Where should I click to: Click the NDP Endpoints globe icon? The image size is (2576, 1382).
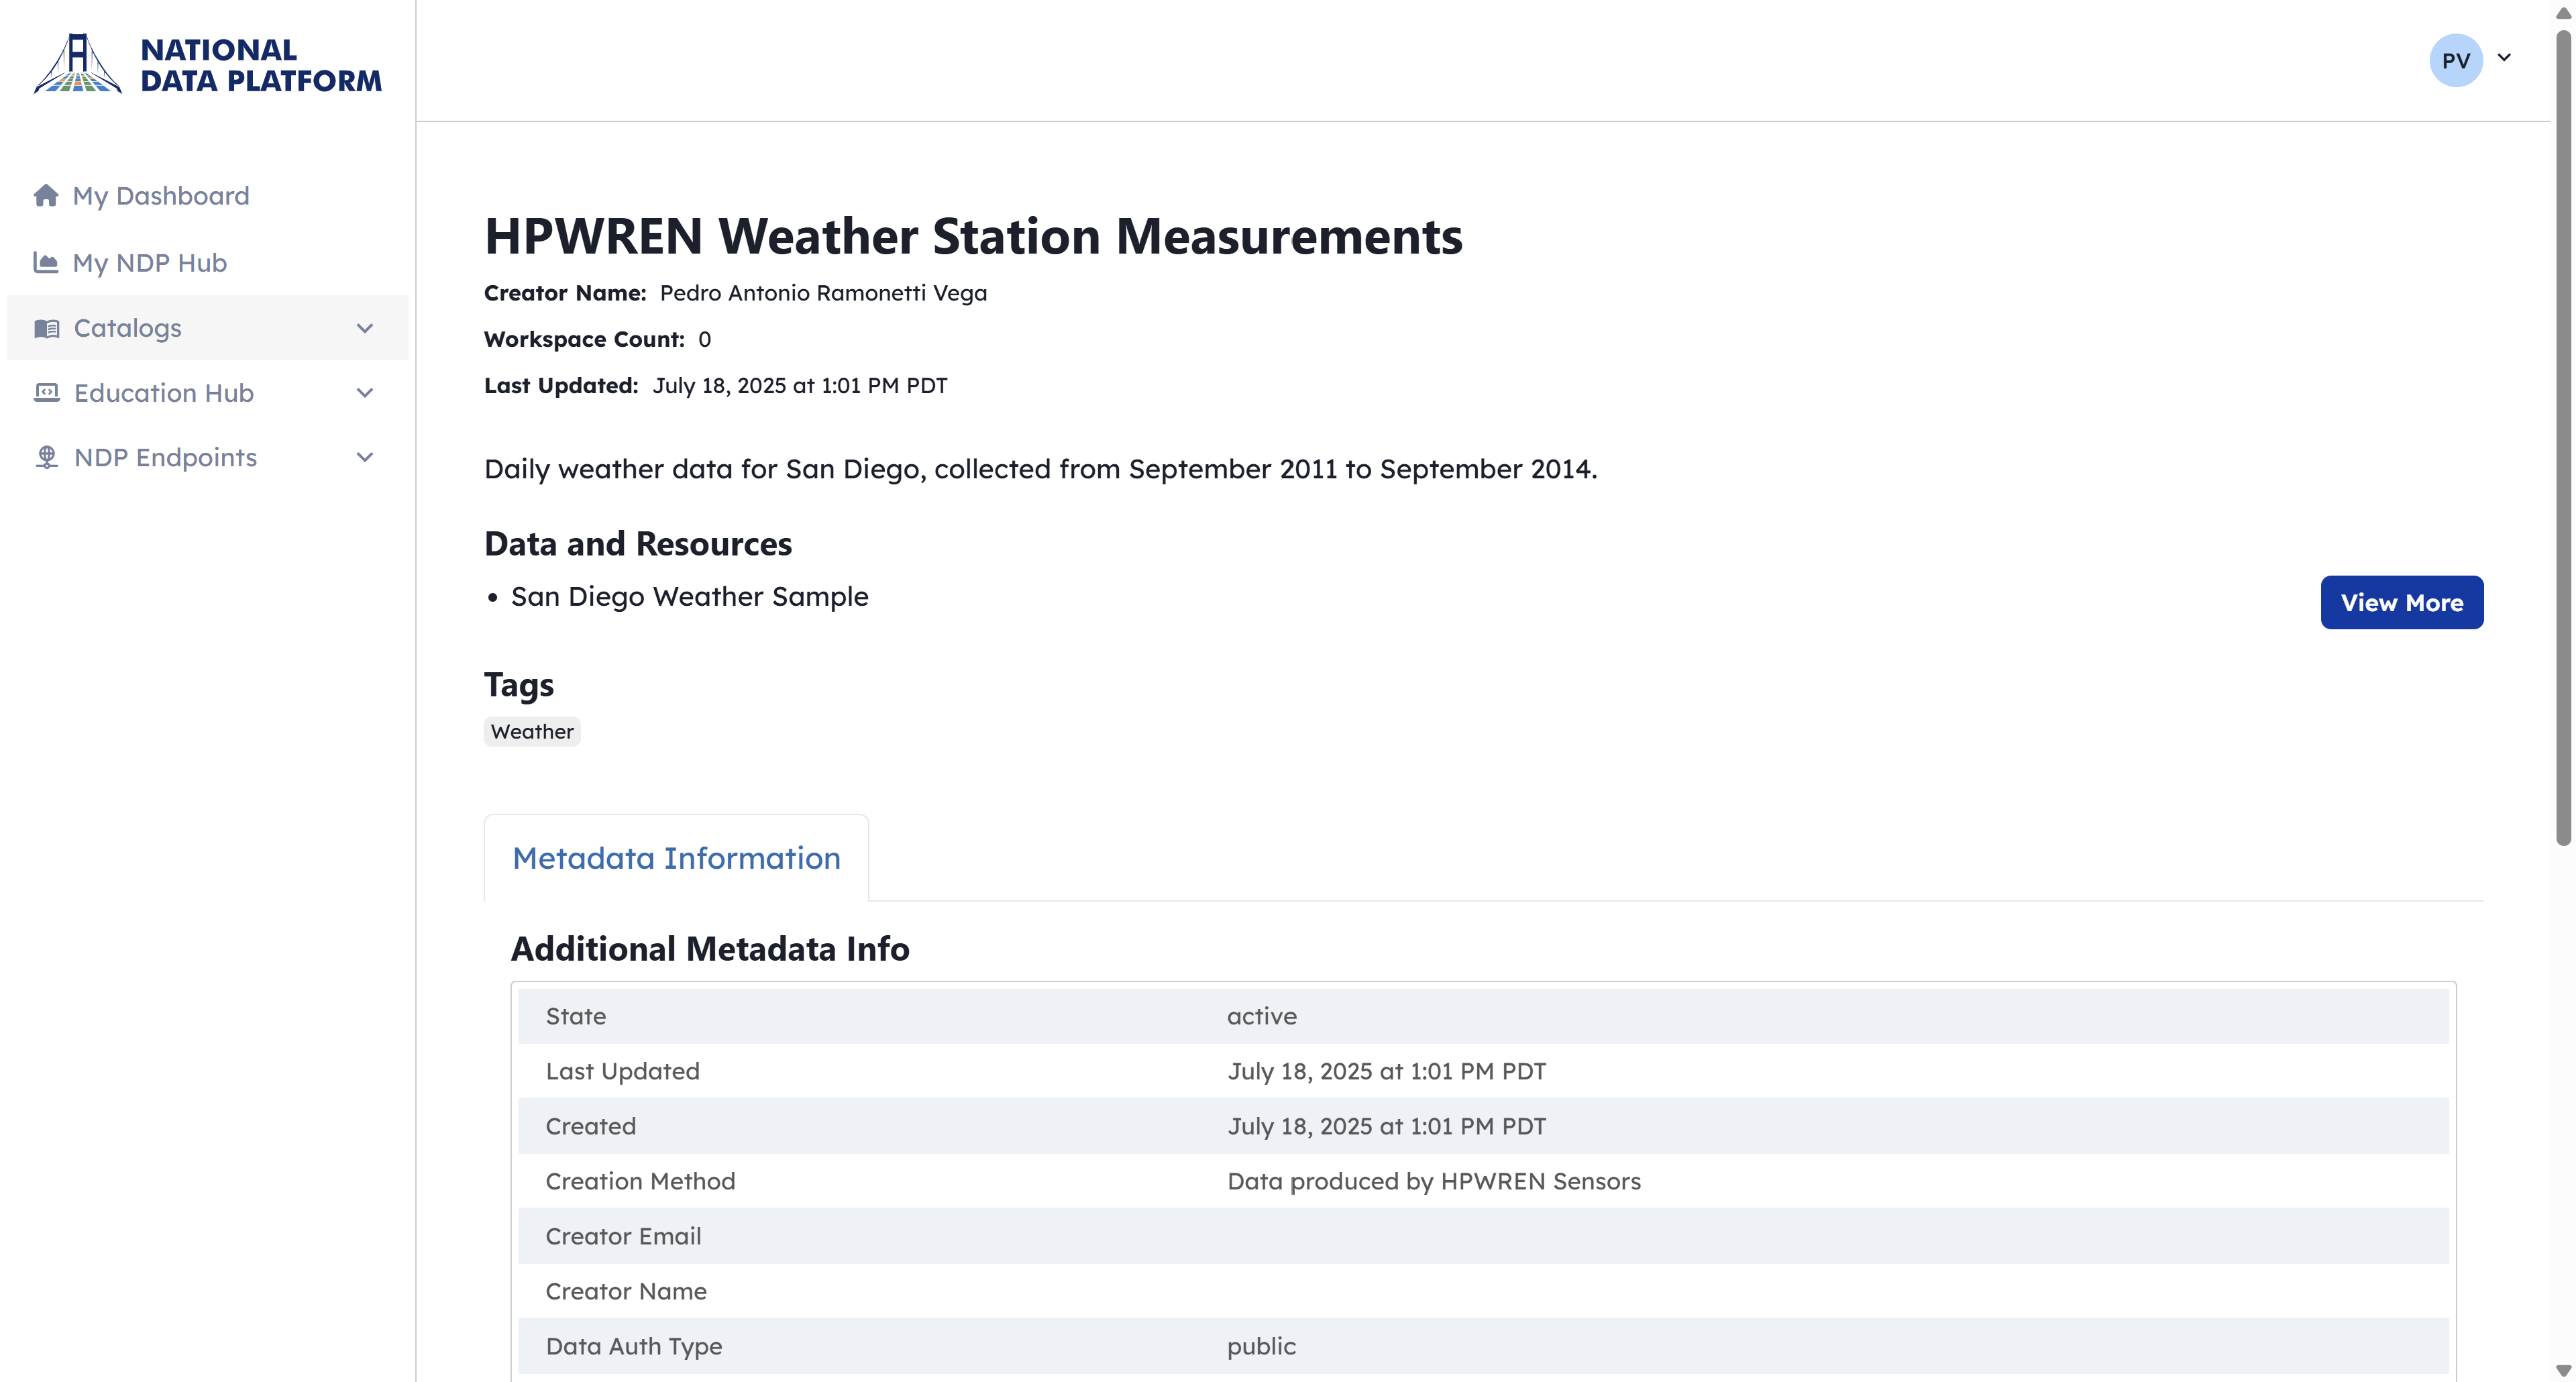[47, 457]
